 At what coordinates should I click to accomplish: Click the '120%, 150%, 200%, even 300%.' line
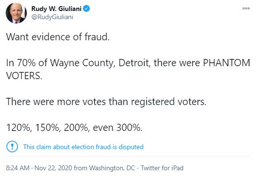click(74, 128)
